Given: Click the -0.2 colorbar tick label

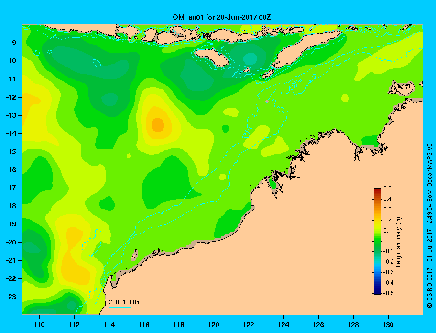Looking at the screenshot, I should click(x=389, y=262).
